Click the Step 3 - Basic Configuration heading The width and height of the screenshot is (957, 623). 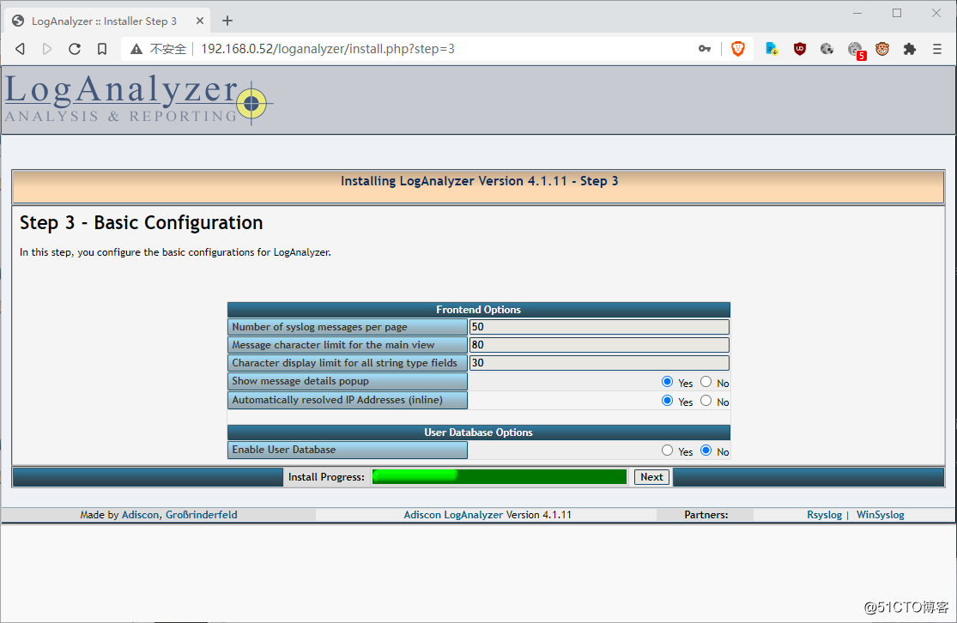coord(141,223)
